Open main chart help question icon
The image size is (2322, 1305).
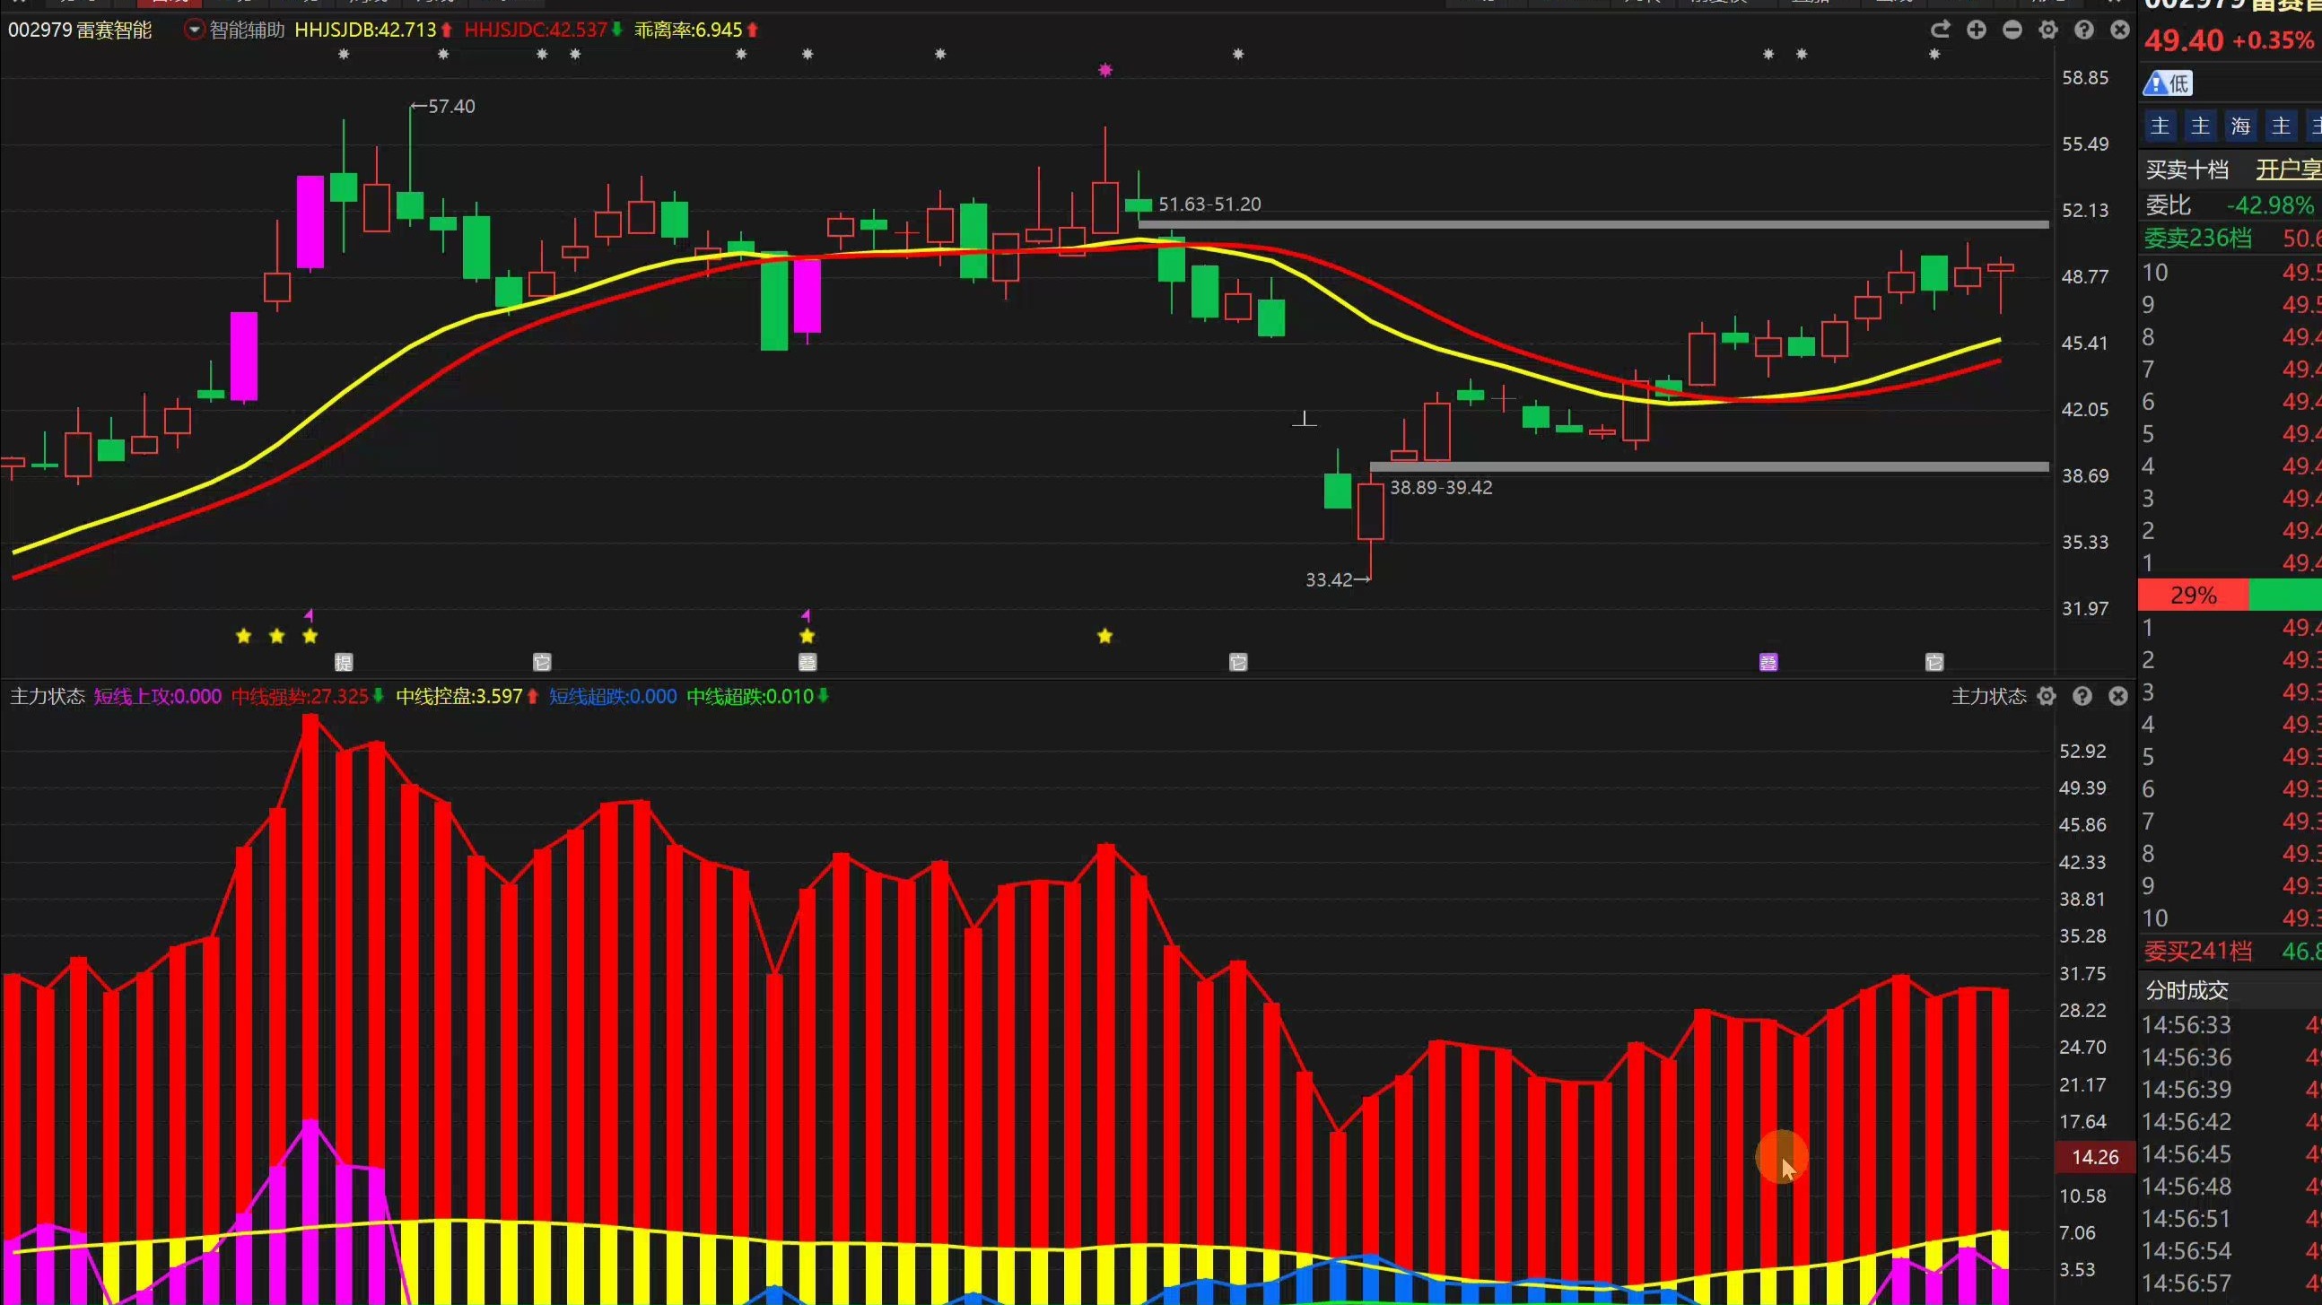pyautogui.click(x=2084, y=30)
